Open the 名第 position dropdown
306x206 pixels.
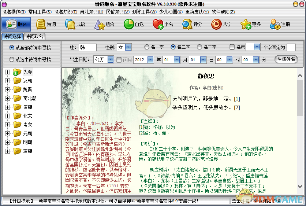[x=257, y=47]
